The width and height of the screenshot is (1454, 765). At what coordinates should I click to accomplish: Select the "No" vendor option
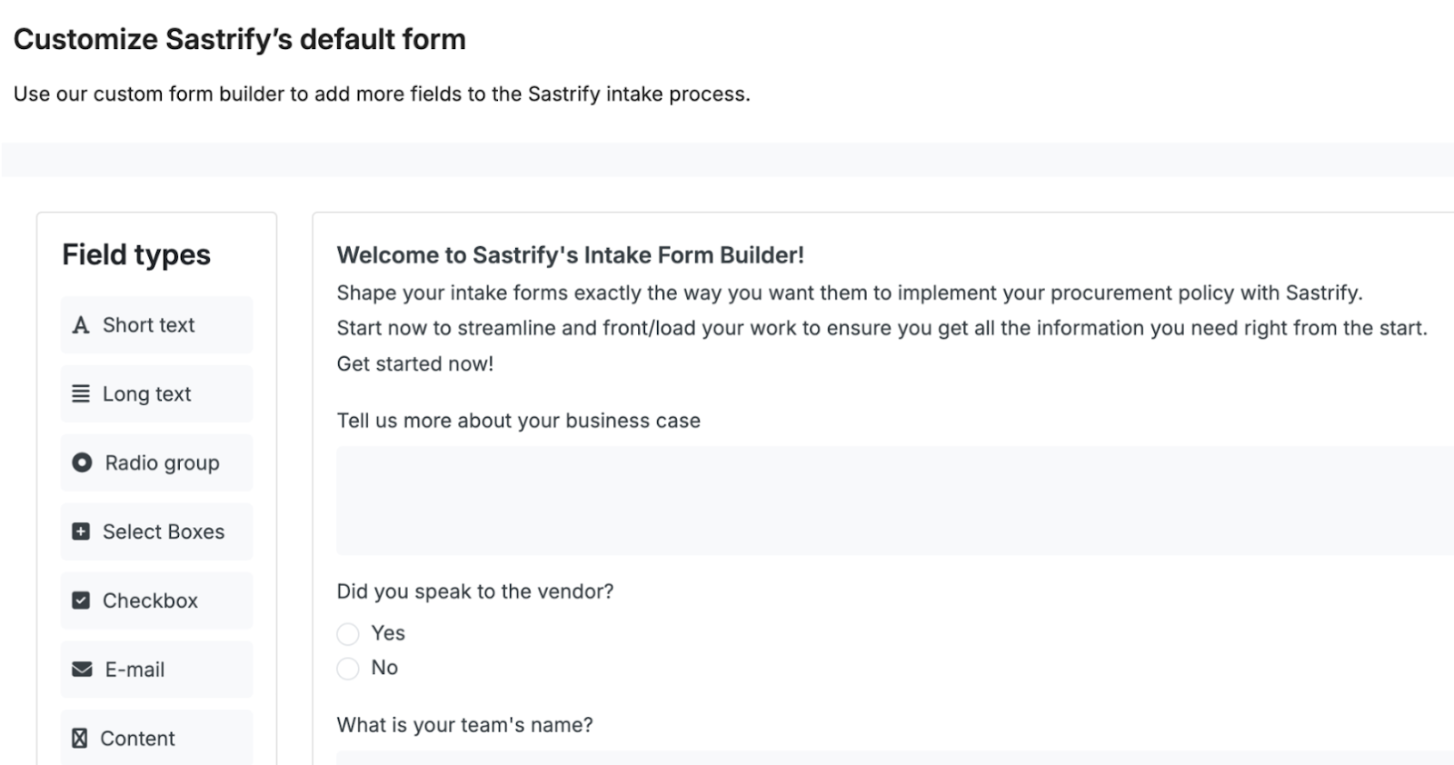pos(348,669)
